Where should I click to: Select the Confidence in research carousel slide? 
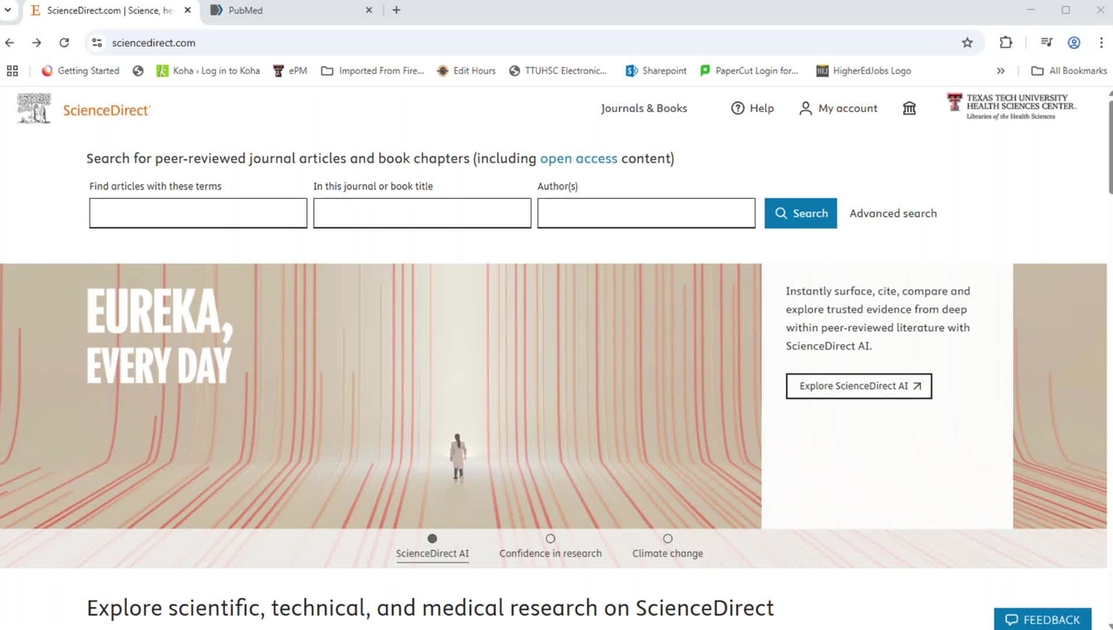pos(550,547)
